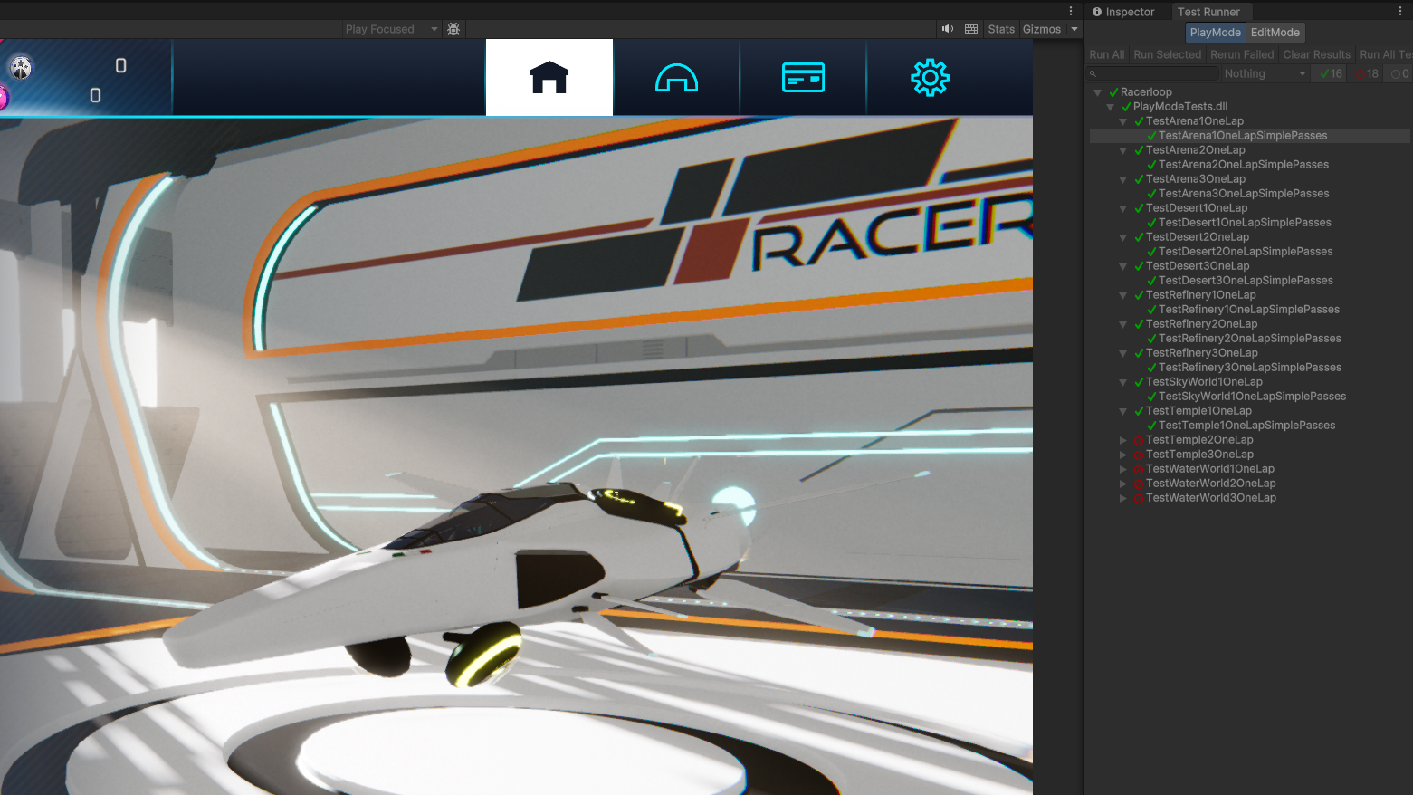The image size is (1413, 795).
Task: Collapse the TestDesert1OneLap node
Action: pos(1122,208)
